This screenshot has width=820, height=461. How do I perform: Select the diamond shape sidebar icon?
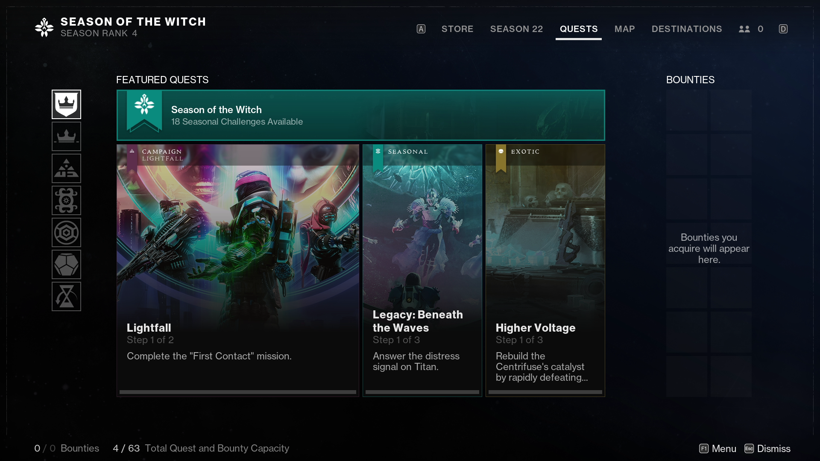pyautogui.click(x=67, y=264)
